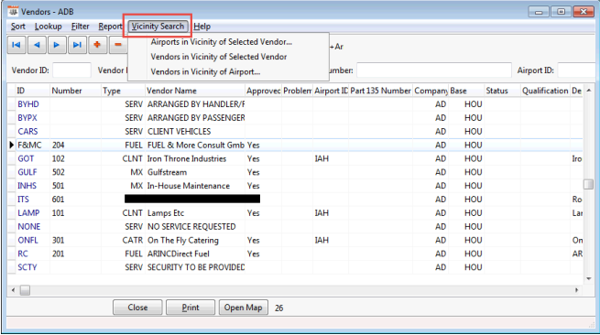Choose Vendors in Vicinity of Airport
The width and height of the screenshot is (600, 335).
click(205, 71)
